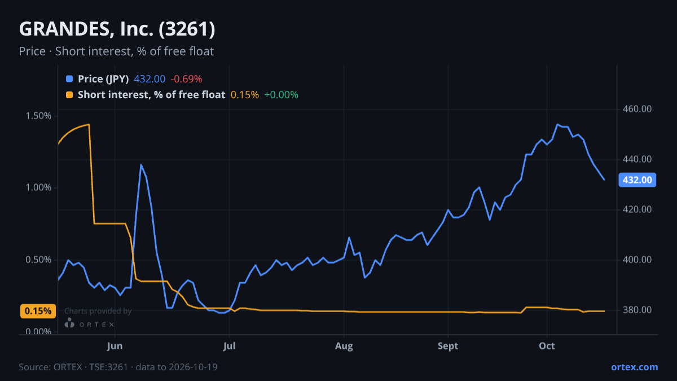Click the ORTEX logo icon

tap(69, 323)
